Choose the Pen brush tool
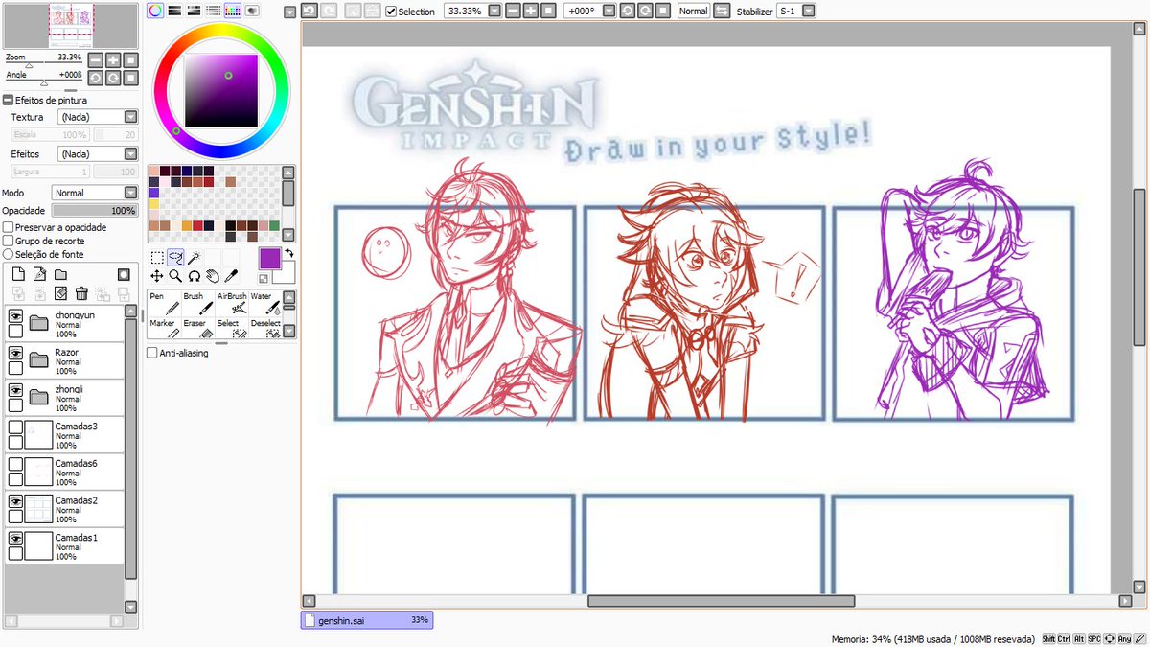The width and height of the screenshot is (1150, 647). click(163, 304)
